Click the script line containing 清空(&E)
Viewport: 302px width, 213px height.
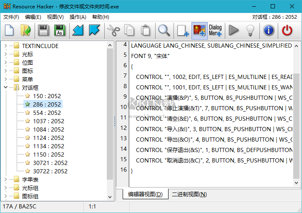click(214, 119)
